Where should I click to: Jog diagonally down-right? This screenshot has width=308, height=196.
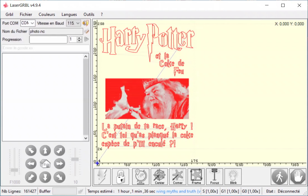pos(60,177)
